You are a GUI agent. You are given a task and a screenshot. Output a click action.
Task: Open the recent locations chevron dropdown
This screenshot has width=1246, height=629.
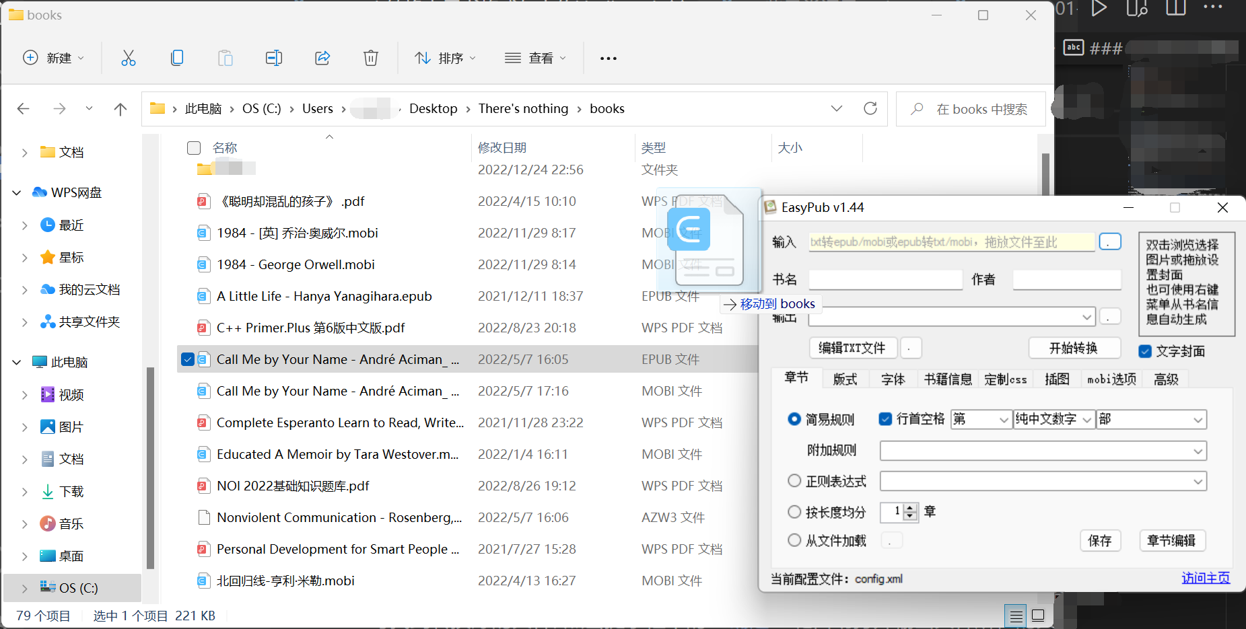89,108
